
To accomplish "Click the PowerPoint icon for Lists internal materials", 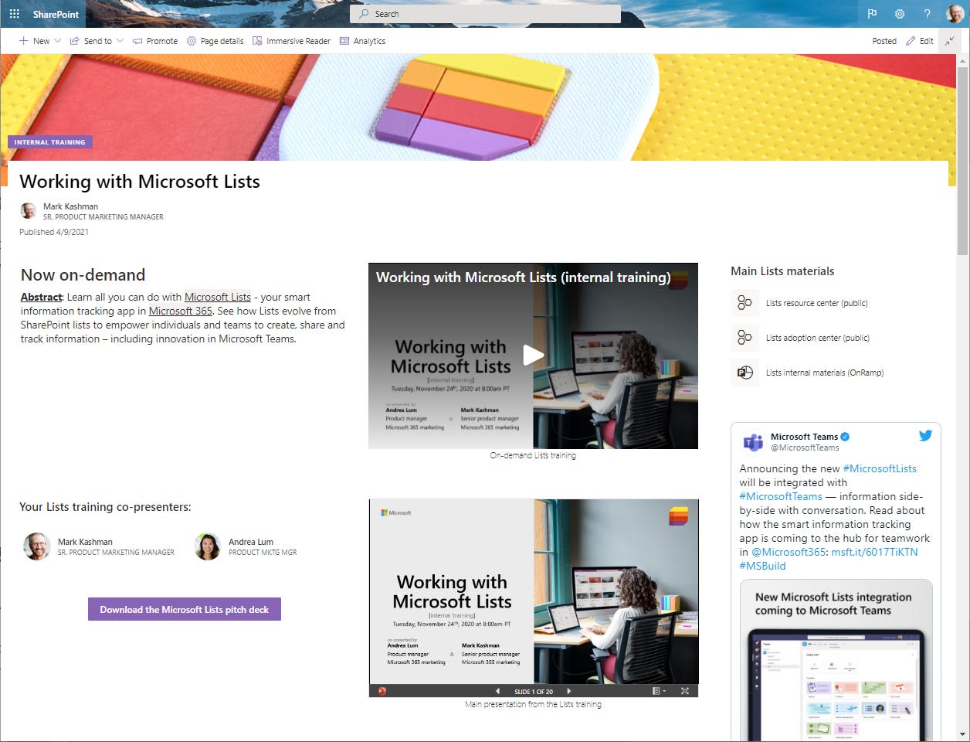I will pos(744,373).
